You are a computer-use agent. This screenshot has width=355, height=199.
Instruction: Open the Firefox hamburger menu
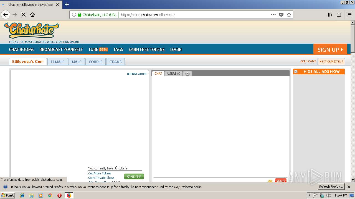click(350, 15)
